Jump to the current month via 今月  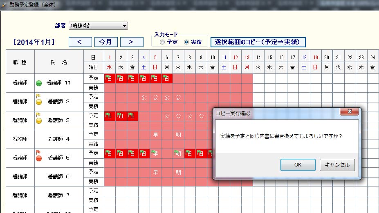[106, 42]
